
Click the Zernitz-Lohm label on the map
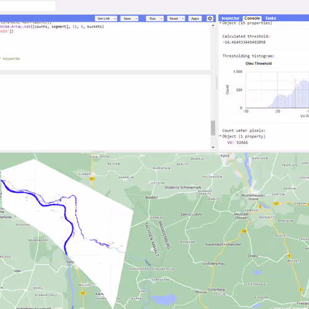click(191, 214)
